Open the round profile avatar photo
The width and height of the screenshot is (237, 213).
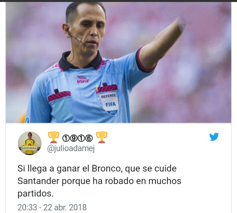[30, 143]
